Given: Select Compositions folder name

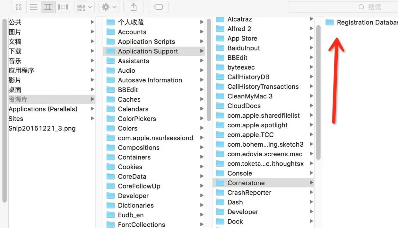Looking at the screenshot, I should (139, 148).
